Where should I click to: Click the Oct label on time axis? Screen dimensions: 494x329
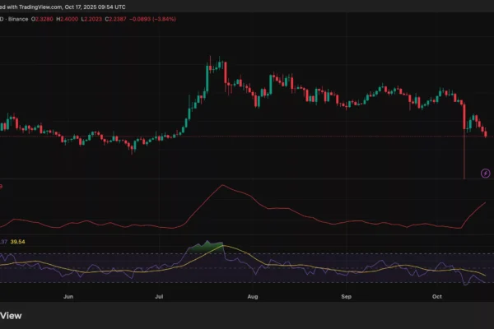pos(437,294)
